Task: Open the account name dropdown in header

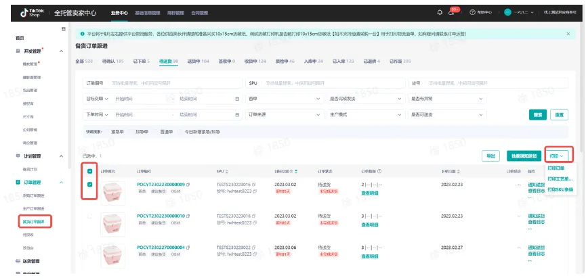Action: pos(523,13)
